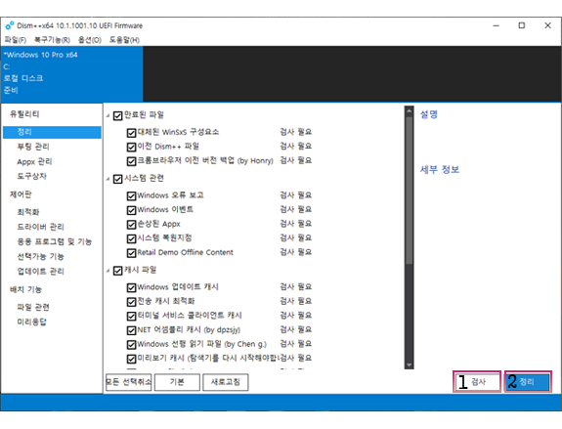Uncheck Windows 업데이트 캐시 checkbox

coord(131,288)
